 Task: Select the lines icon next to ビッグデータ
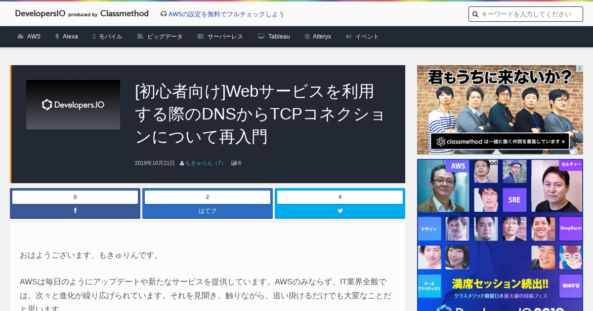(x=140, y=37)
